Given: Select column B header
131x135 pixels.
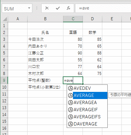Looking at the screenshot, I should pos(45,19).
